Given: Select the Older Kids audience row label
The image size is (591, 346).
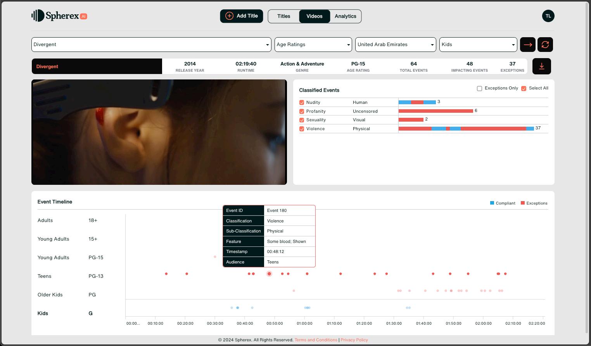Looking at the screenshot, I should 50,295.
